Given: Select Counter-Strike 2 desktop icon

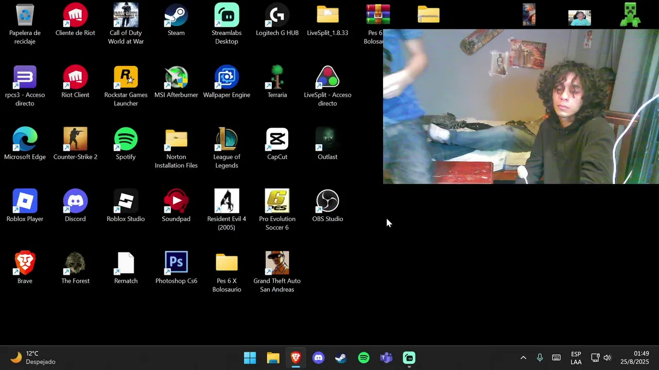Looking at the screenshot, I should 75,144.
